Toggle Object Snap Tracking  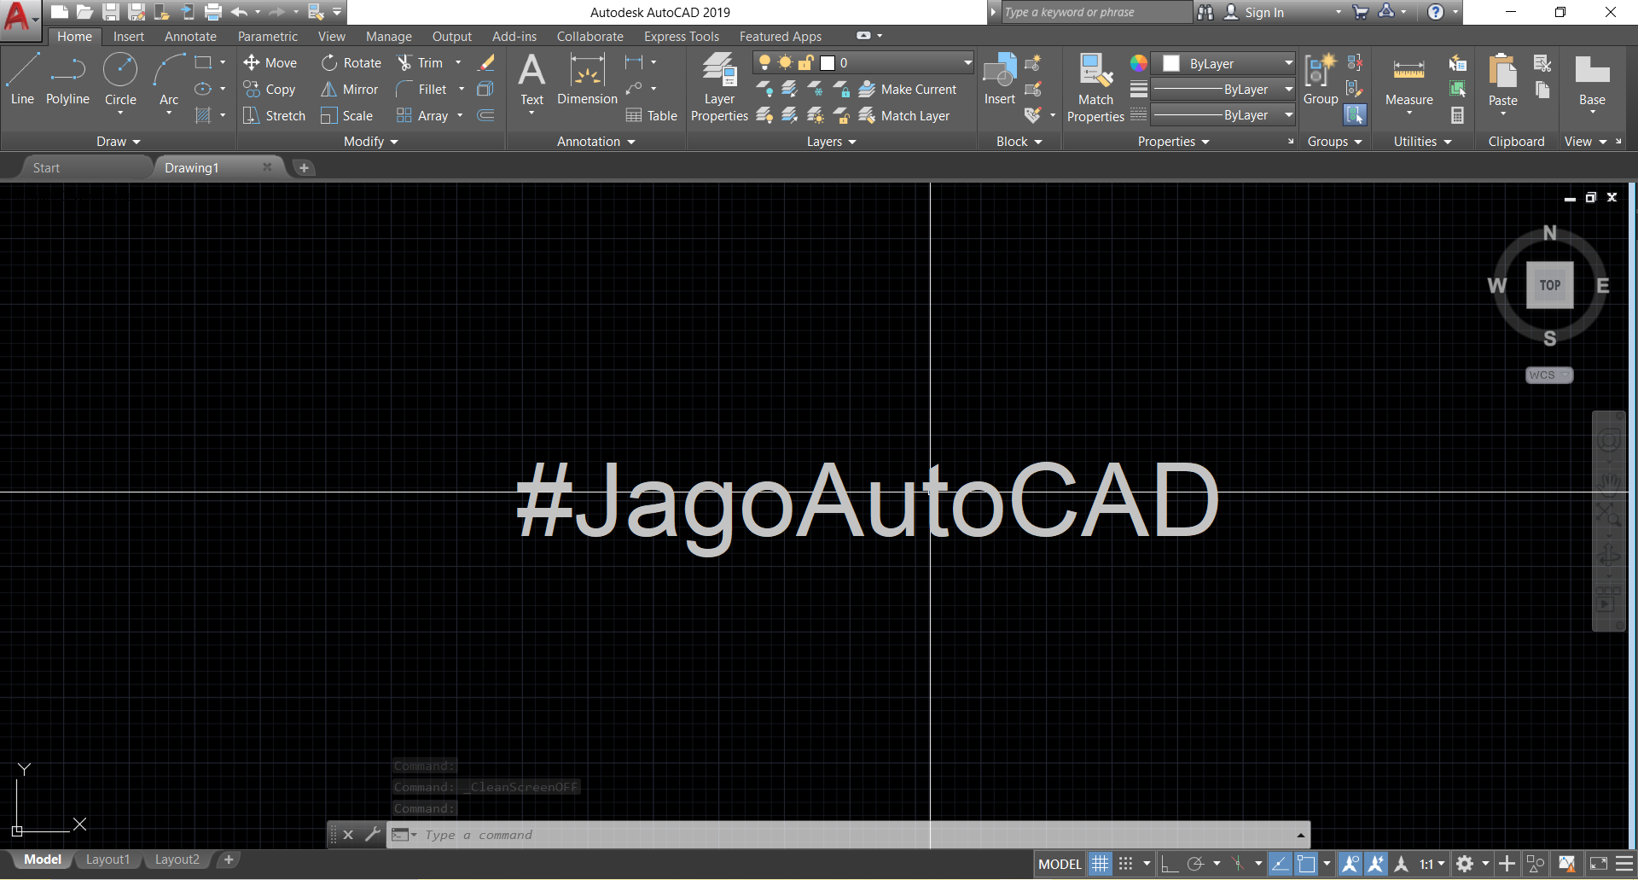pyautogui.click(x=1280, y=864)
